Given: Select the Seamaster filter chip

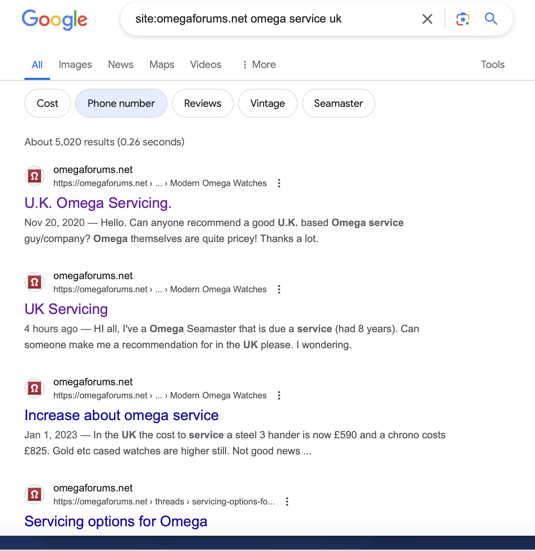Looking at the screenshot, I should coord(338,103).
